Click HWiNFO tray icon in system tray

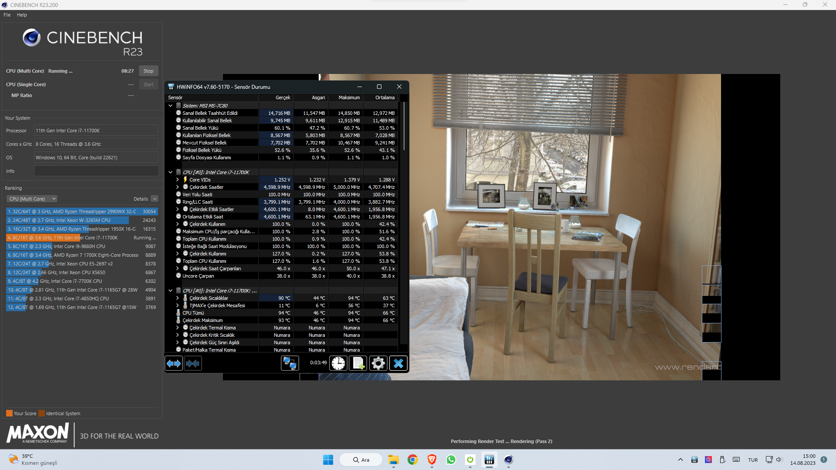tap(694, 460)
